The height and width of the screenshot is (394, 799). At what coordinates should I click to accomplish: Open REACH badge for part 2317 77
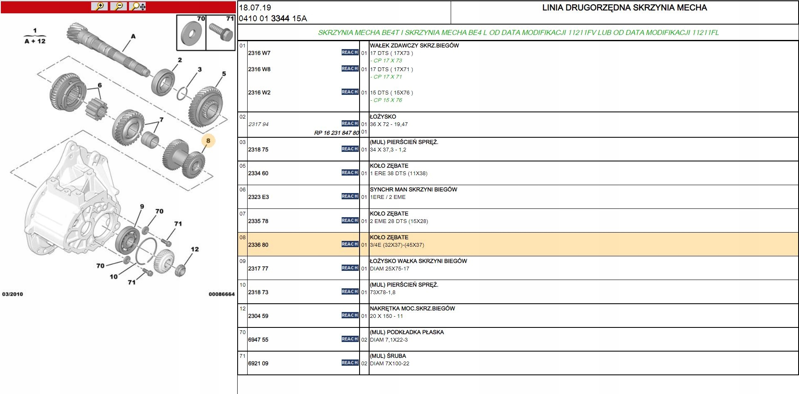pos(350,268)
